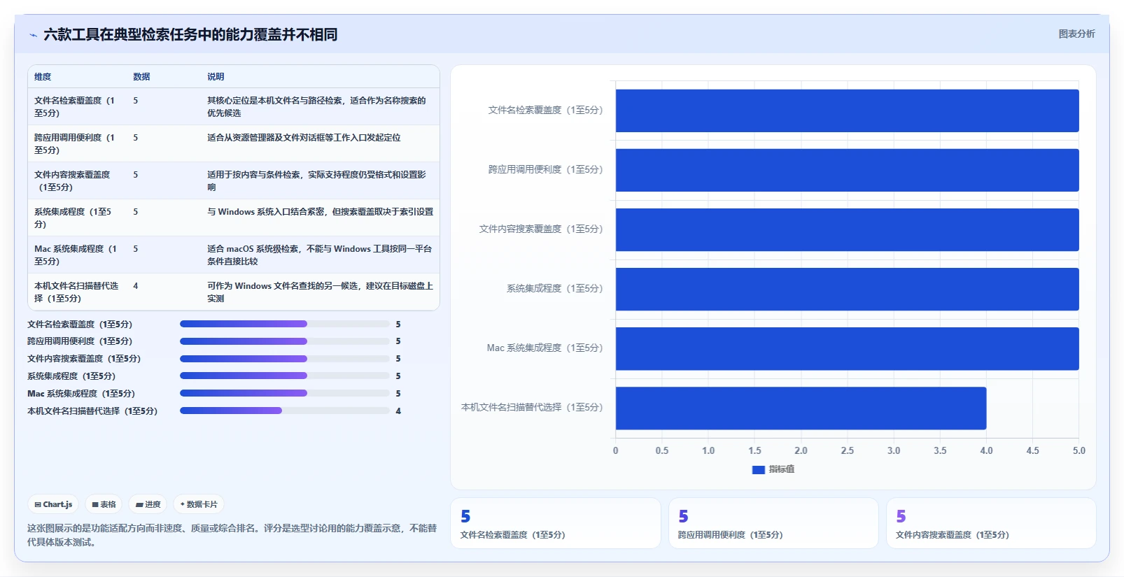Click the chart bar for 系统集成程度
The height and width of the screenshot is (577, 1124).
pos(847,289)
